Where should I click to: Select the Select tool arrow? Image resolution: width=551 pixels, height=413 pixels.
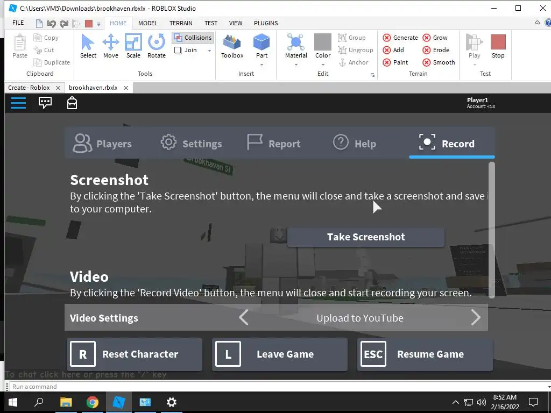[88, 46]
